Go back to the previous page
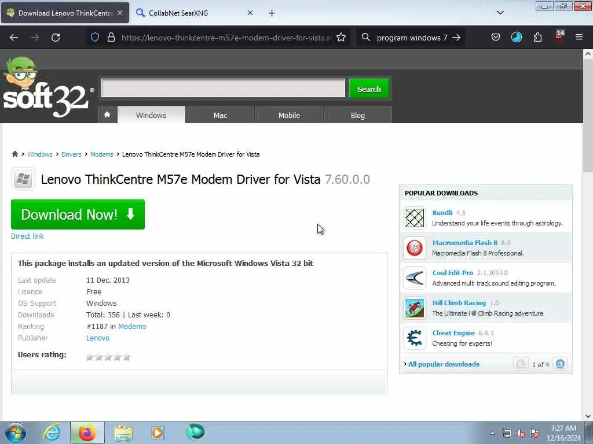 pos(14,38)
